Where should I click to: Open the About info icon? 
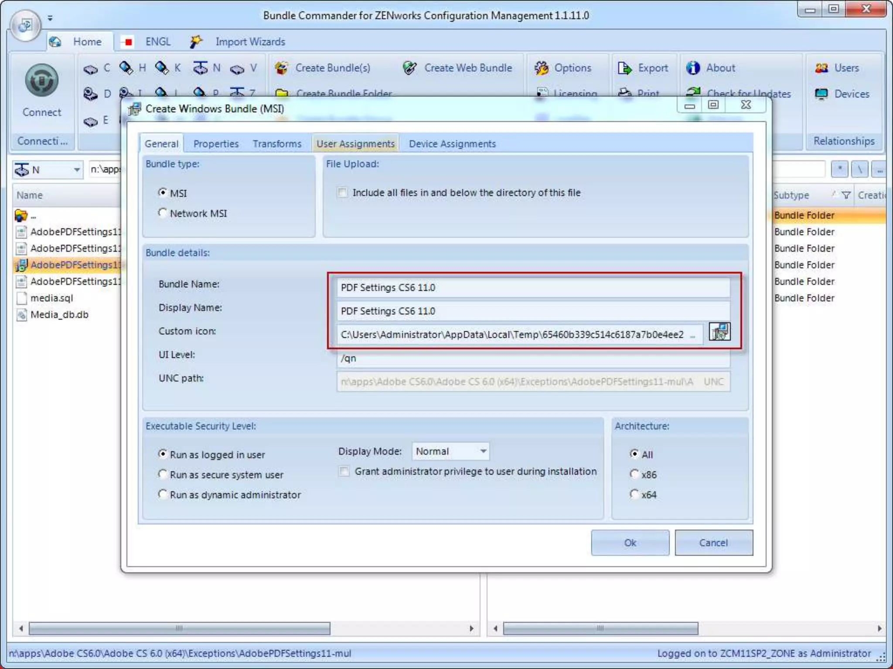coord(693,68)
